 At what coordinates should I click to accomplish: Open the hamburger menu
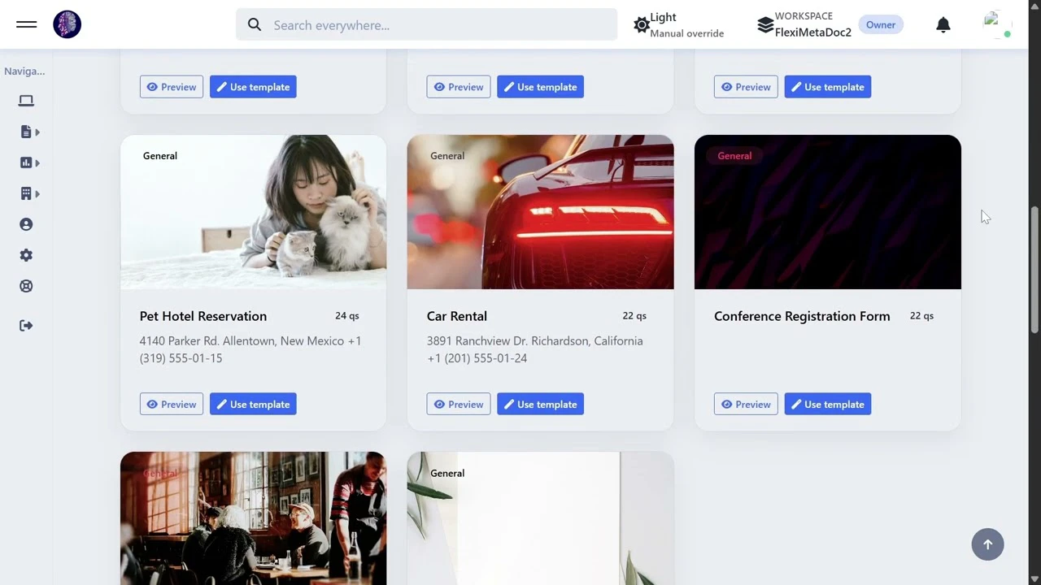26,24
